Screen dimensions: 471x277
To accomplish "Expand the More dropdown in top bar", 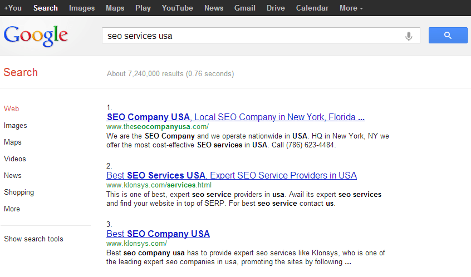I will 351,8.
